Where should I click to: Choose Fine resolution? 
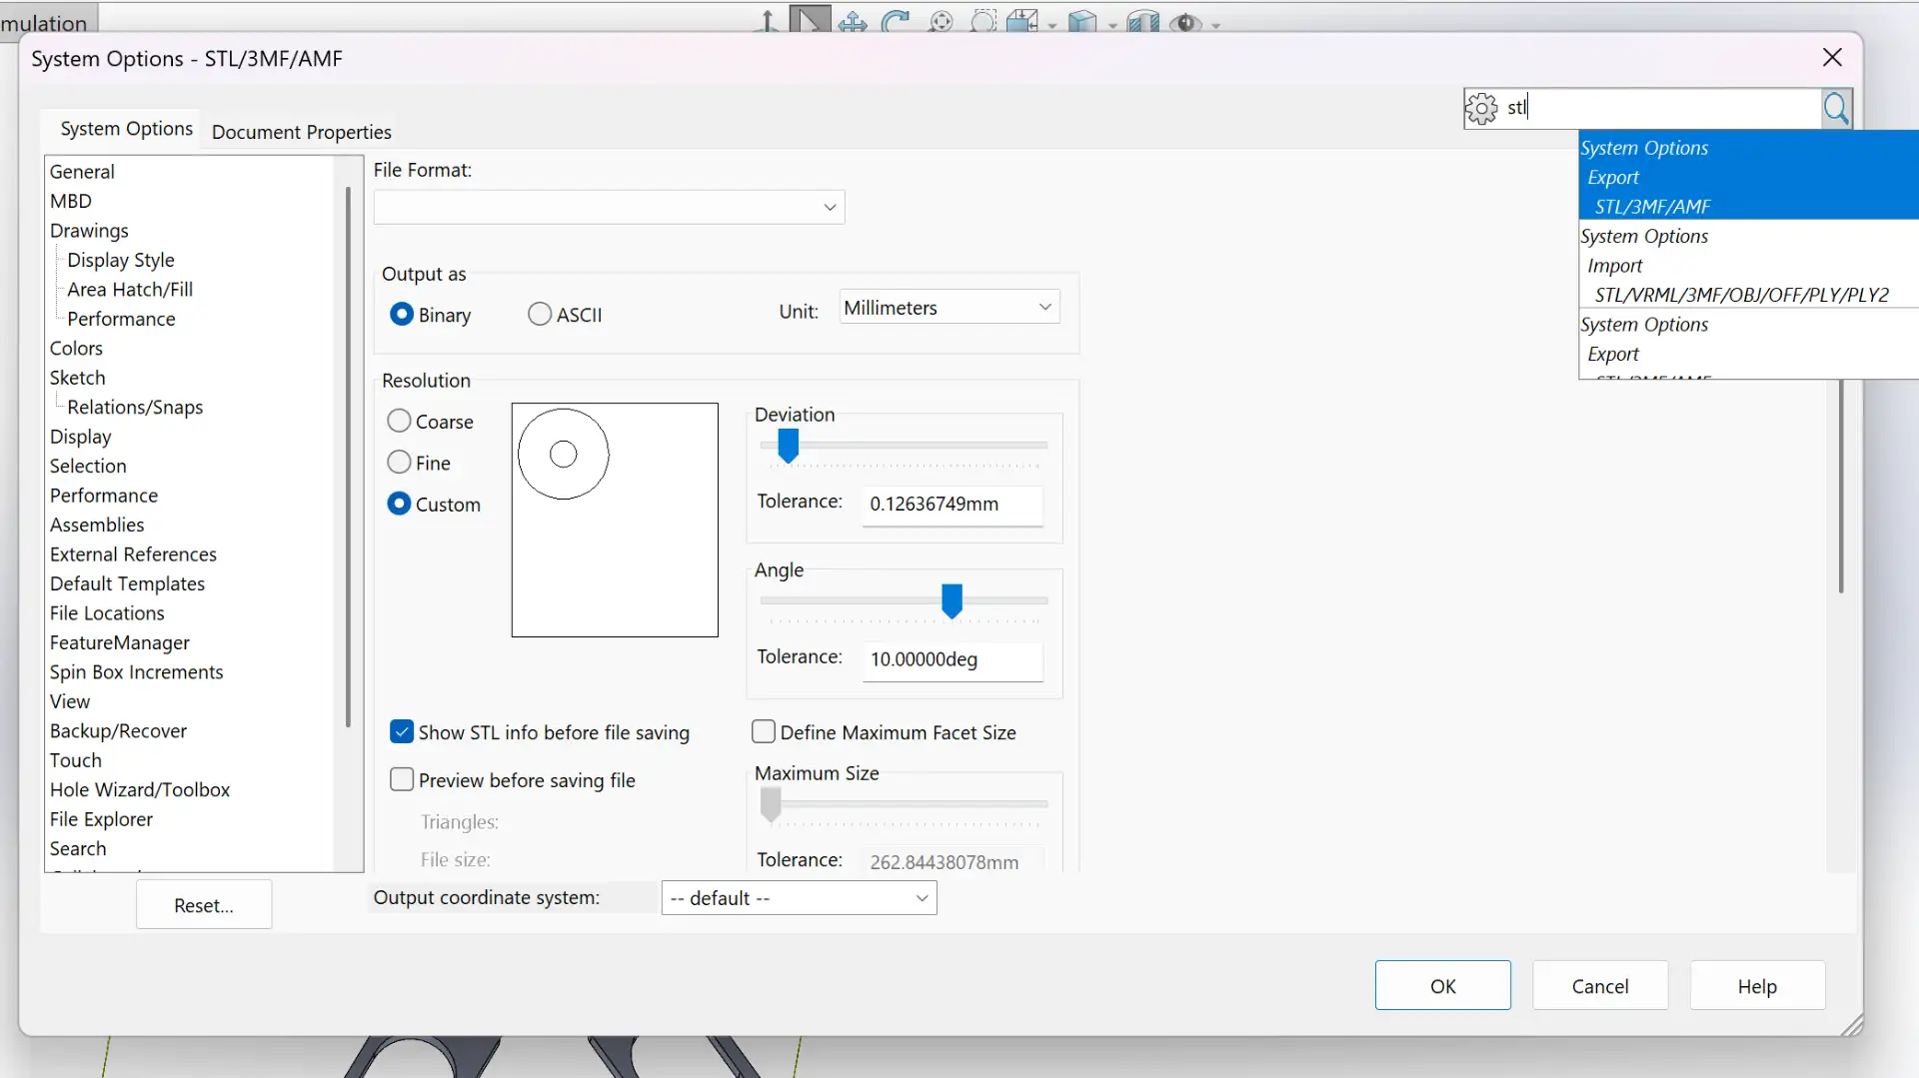click(x=419, y=463)
